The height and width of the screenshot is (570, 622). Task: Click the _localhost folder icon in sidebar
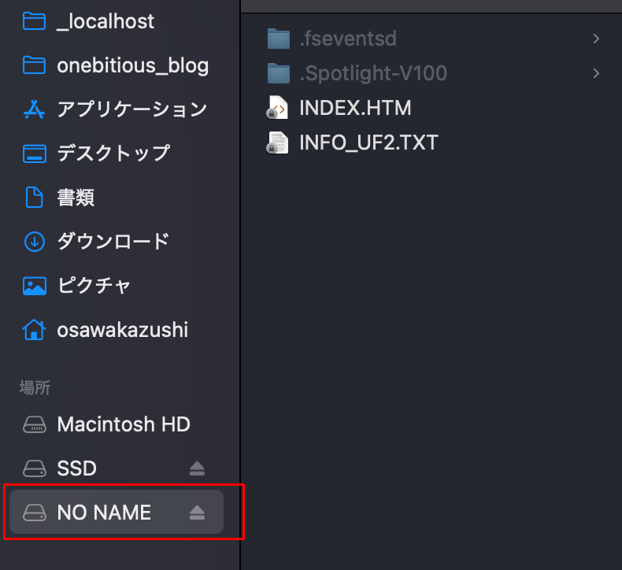pyautogui.click(x=34, y=21)
